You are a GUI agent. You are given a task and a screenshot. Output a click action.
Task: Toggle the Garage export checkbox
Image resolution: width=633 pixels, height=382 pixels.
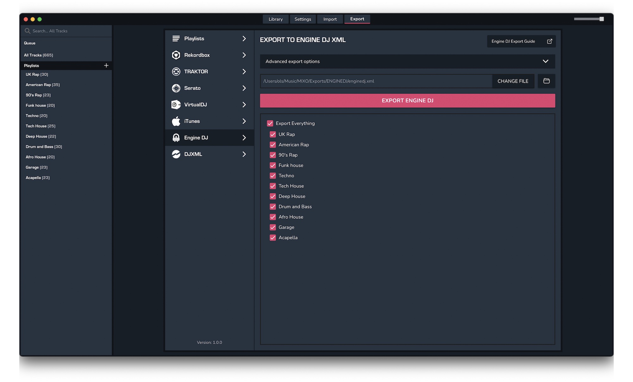click(x=273, y=227)
